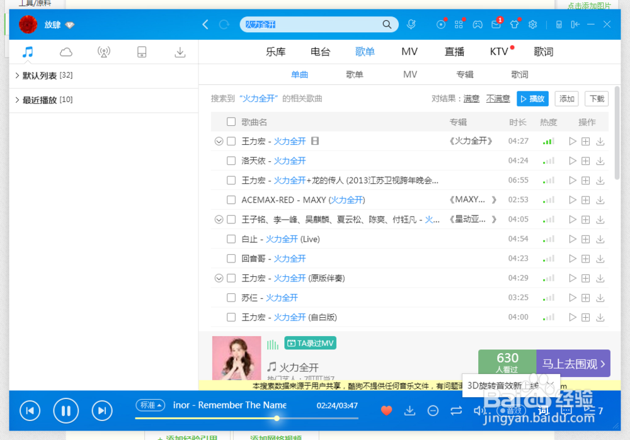Check the checkbox for 白止 火力全开 (Live)
Image resolution: width=630 pixels, height=440 pixels.
tap(231, 239)
